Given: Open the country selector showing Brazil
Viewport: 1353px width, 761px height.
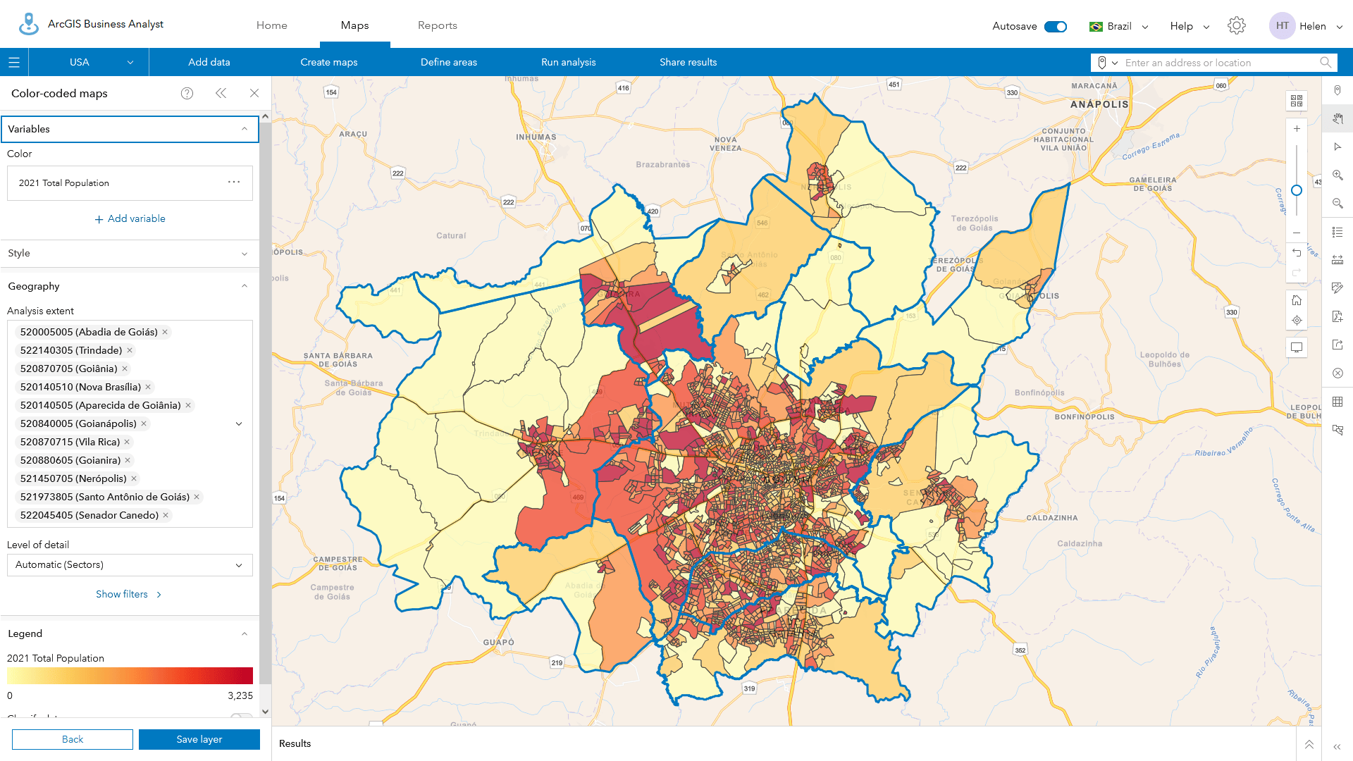Looking at the screenshot, I should coord(1118,25).
